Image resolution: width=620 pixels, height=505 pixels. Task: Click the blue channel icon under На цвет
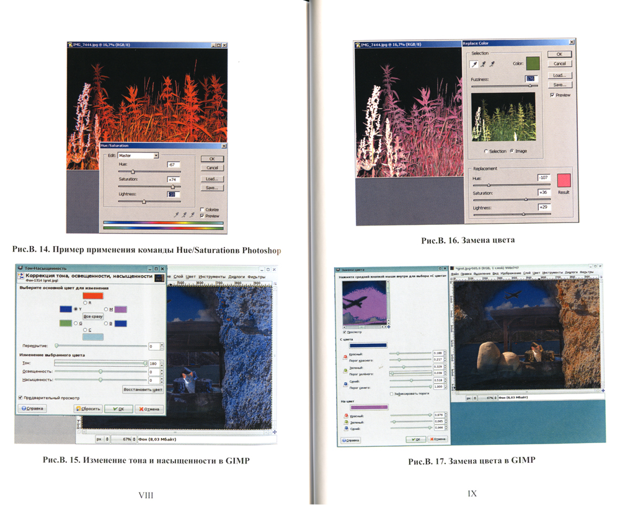pyautogui.click(x=345, y=428)
